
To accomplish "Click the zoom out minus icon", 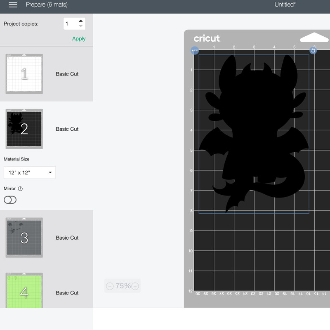I will click(x=110, y=286).
